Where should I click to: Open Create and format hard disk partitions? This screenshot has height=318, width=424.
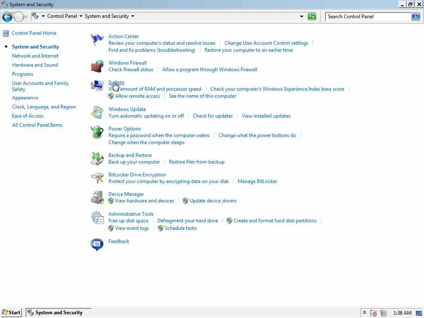pyautogui.click(x=275, y=221)
